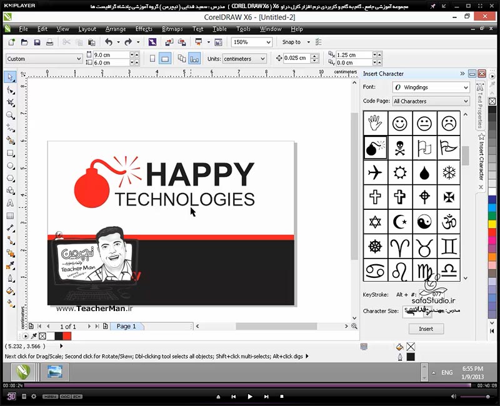Viewport: 500px width, 406px height.
Task: Open the Text Properties docker tab
Action: [x=480, y=106]
